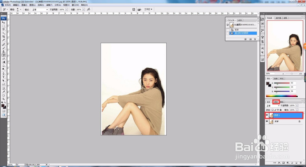
Task: Open the brush preset picker
Action: tap(21, 9)
